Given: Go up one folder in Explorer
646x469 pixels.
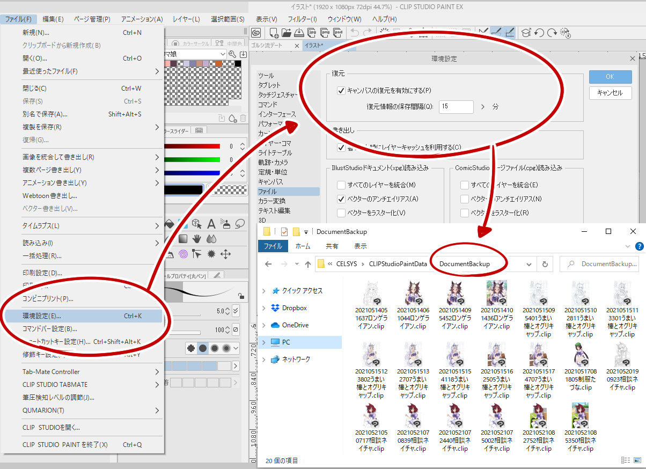Looking at the screenshot, I should coord(307,264).
